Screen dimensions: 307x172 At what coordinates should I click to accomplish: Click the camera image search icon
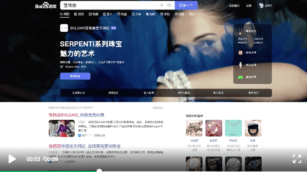[169, 5]
